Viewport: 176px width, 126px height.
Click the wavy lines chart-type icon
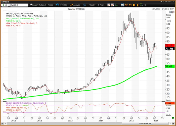point(85,5)
